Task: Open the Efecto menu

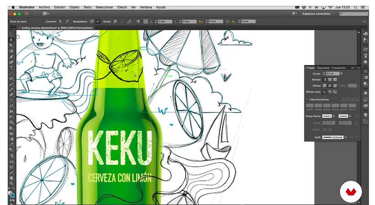Action: pyautogui.click(x=122, y=7)
